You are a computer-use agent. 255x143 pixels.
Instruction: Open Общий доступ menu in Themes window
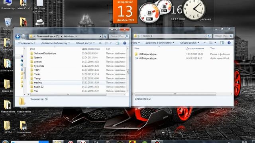click(x=190, y=43)
